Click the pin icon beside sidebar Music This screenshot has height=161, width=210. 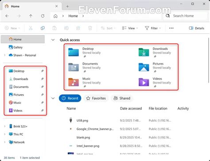tap(43, 103)
